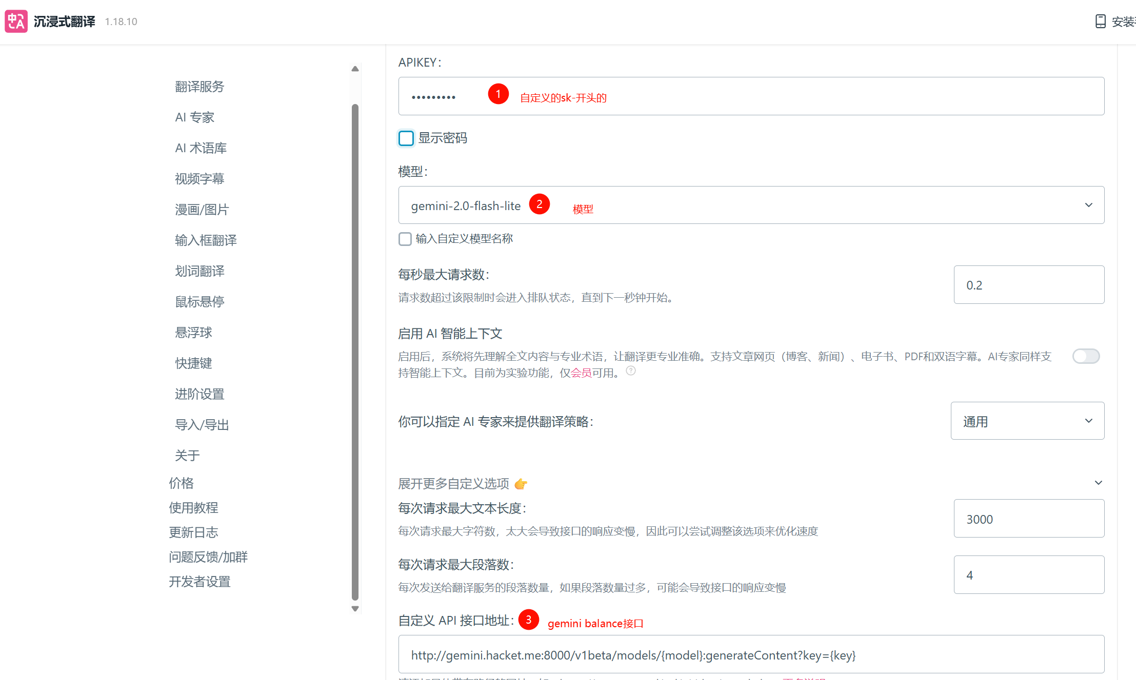This screenshot has height=680, width=1136.
Task: Select 快捷键 in the sidebar
Action: (x=193, y=363)
